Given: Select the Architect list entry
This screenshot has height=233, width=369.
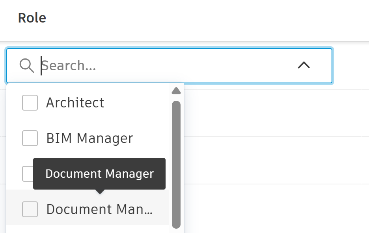Looking at the screenshot, I should pos(75,102).
